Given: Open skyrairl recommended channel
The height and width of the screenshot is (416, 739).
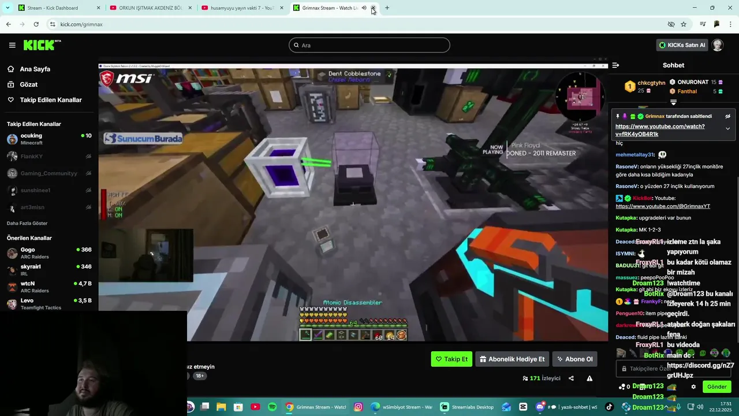Looking at the screenshot, I should coord(49,270).
